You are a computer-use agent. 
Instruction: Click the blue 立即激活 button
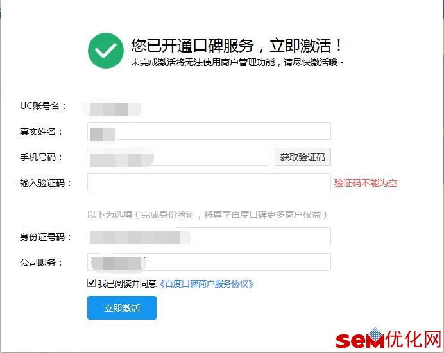[x=122, y=307]
